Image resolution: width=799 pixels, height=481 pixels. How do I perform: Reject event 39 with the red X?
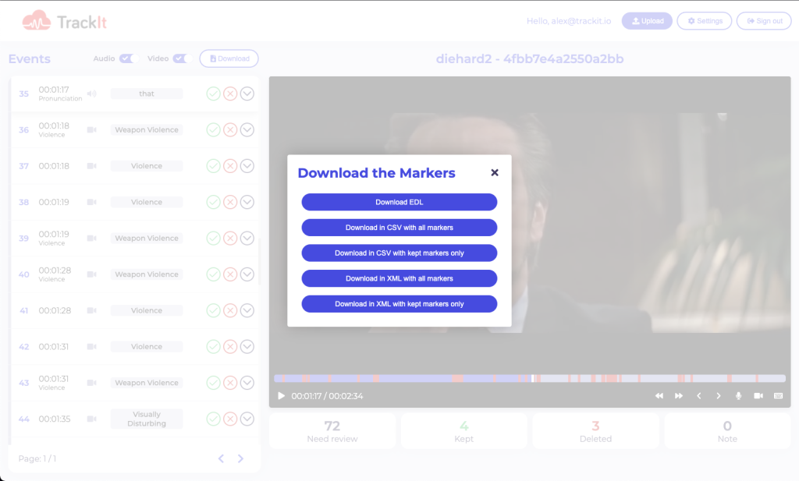[230, 238]
